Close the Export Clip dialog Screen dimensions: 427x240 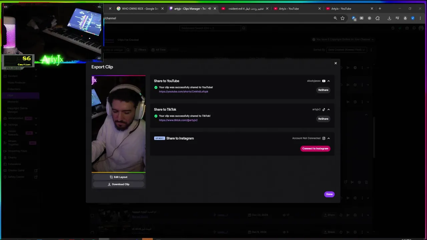[x=336, y=63]
